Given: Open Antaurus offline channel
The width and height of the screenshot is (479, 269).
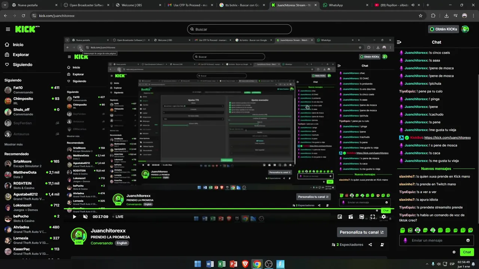Looking at the screenshot, I should click(32, 134).
